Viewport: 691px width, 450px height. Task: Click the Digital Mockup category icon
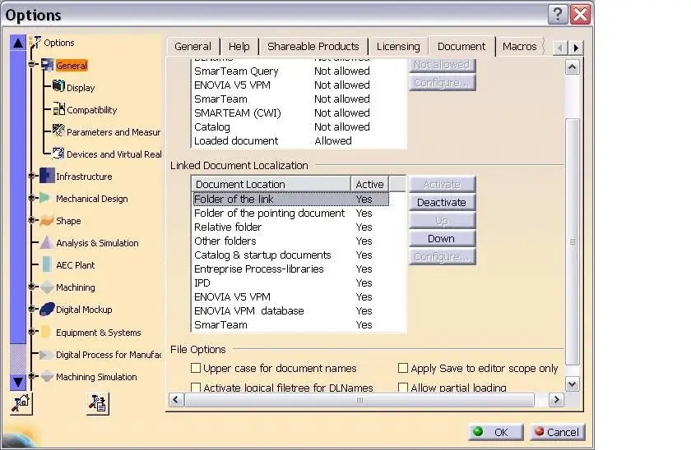click(x=47, y=310)
